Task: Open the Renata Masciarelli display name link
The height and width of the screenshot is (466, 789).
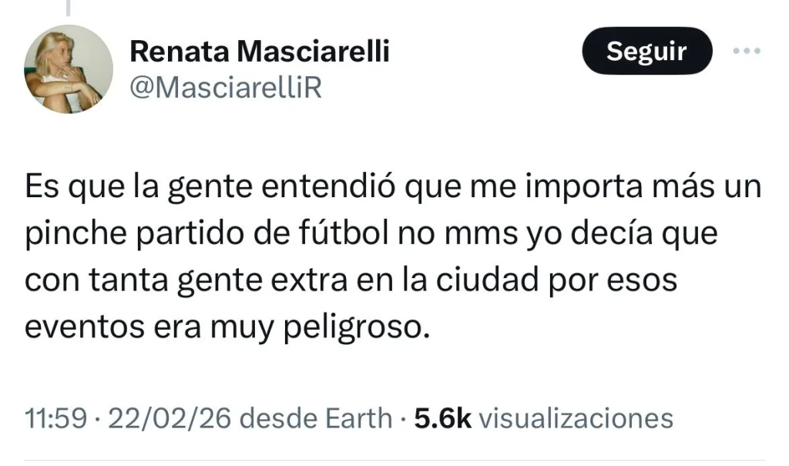Action: pos(260,52)
